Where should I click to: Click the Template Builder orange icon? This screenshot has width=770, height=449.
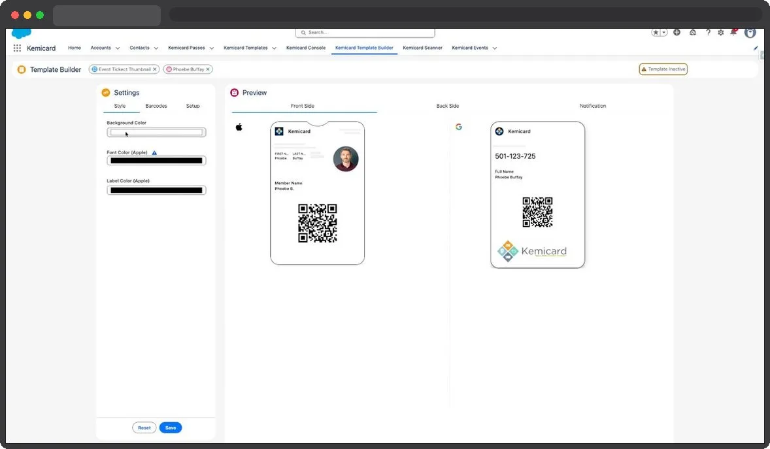[x=22, y=70]
